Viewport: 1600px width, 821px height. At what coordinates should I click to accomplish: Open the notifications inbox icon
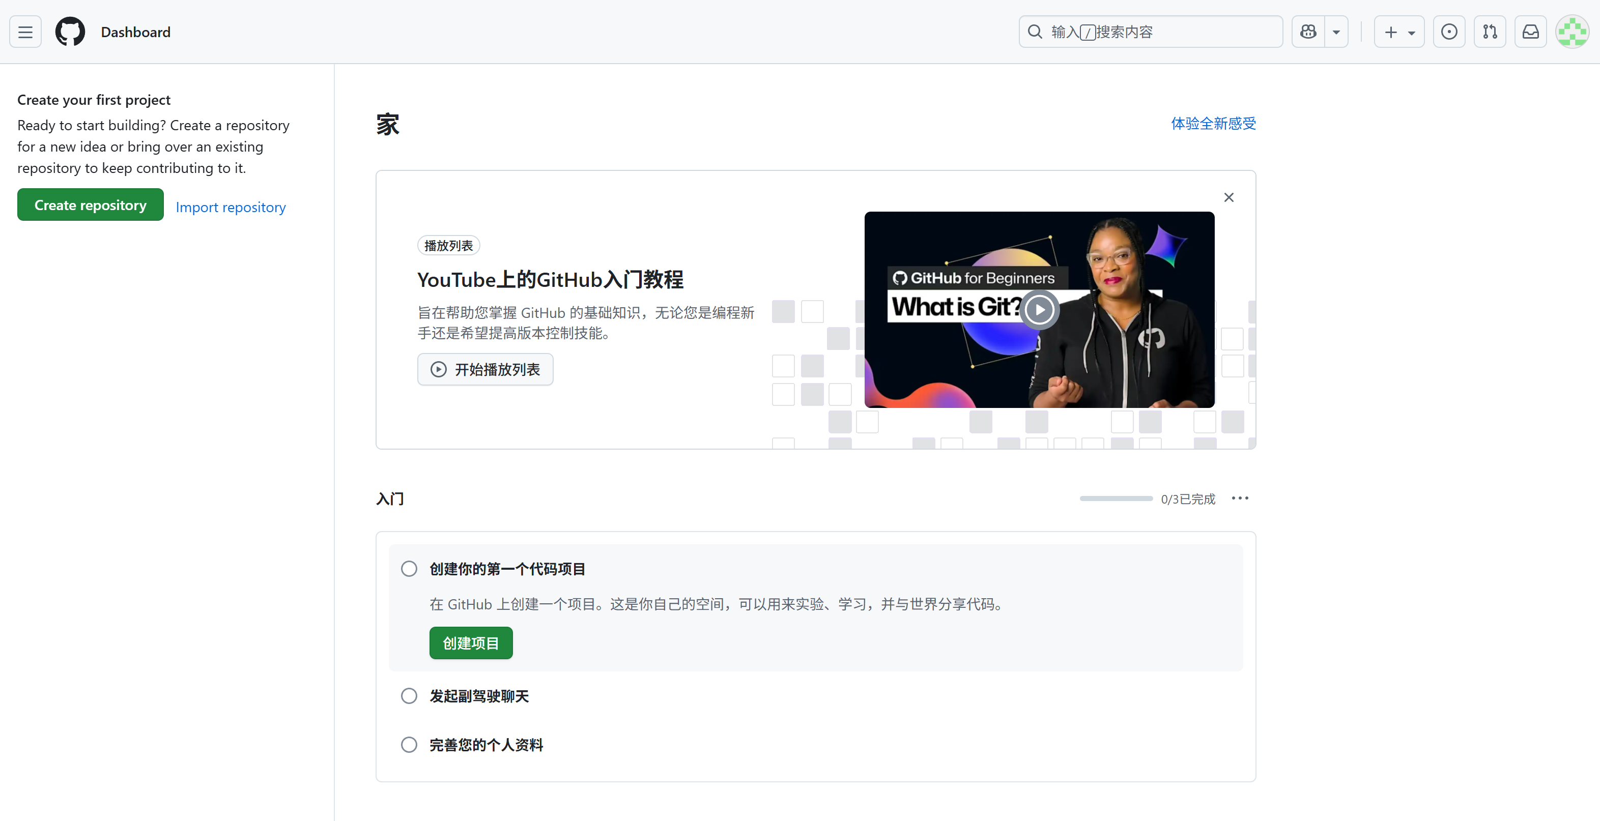pyautogui.click(x=1530, y=32)
